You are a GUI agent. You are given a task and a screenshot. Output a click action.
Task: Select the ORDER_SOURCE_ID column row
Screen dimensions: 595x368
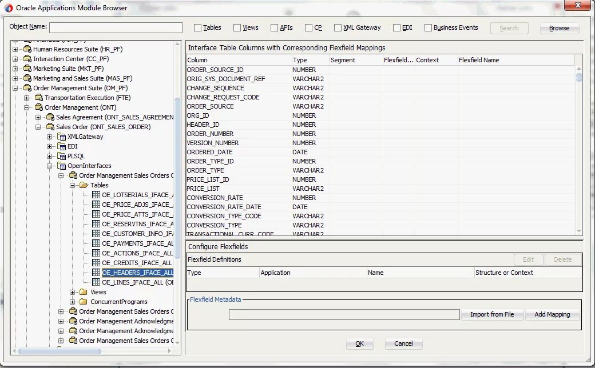[380, 70]
